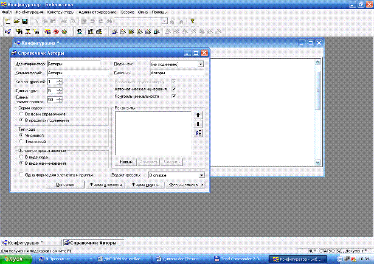Expand the Редактировать dropdown
This screenshot has width=374, height=264.
coord(201,175)
